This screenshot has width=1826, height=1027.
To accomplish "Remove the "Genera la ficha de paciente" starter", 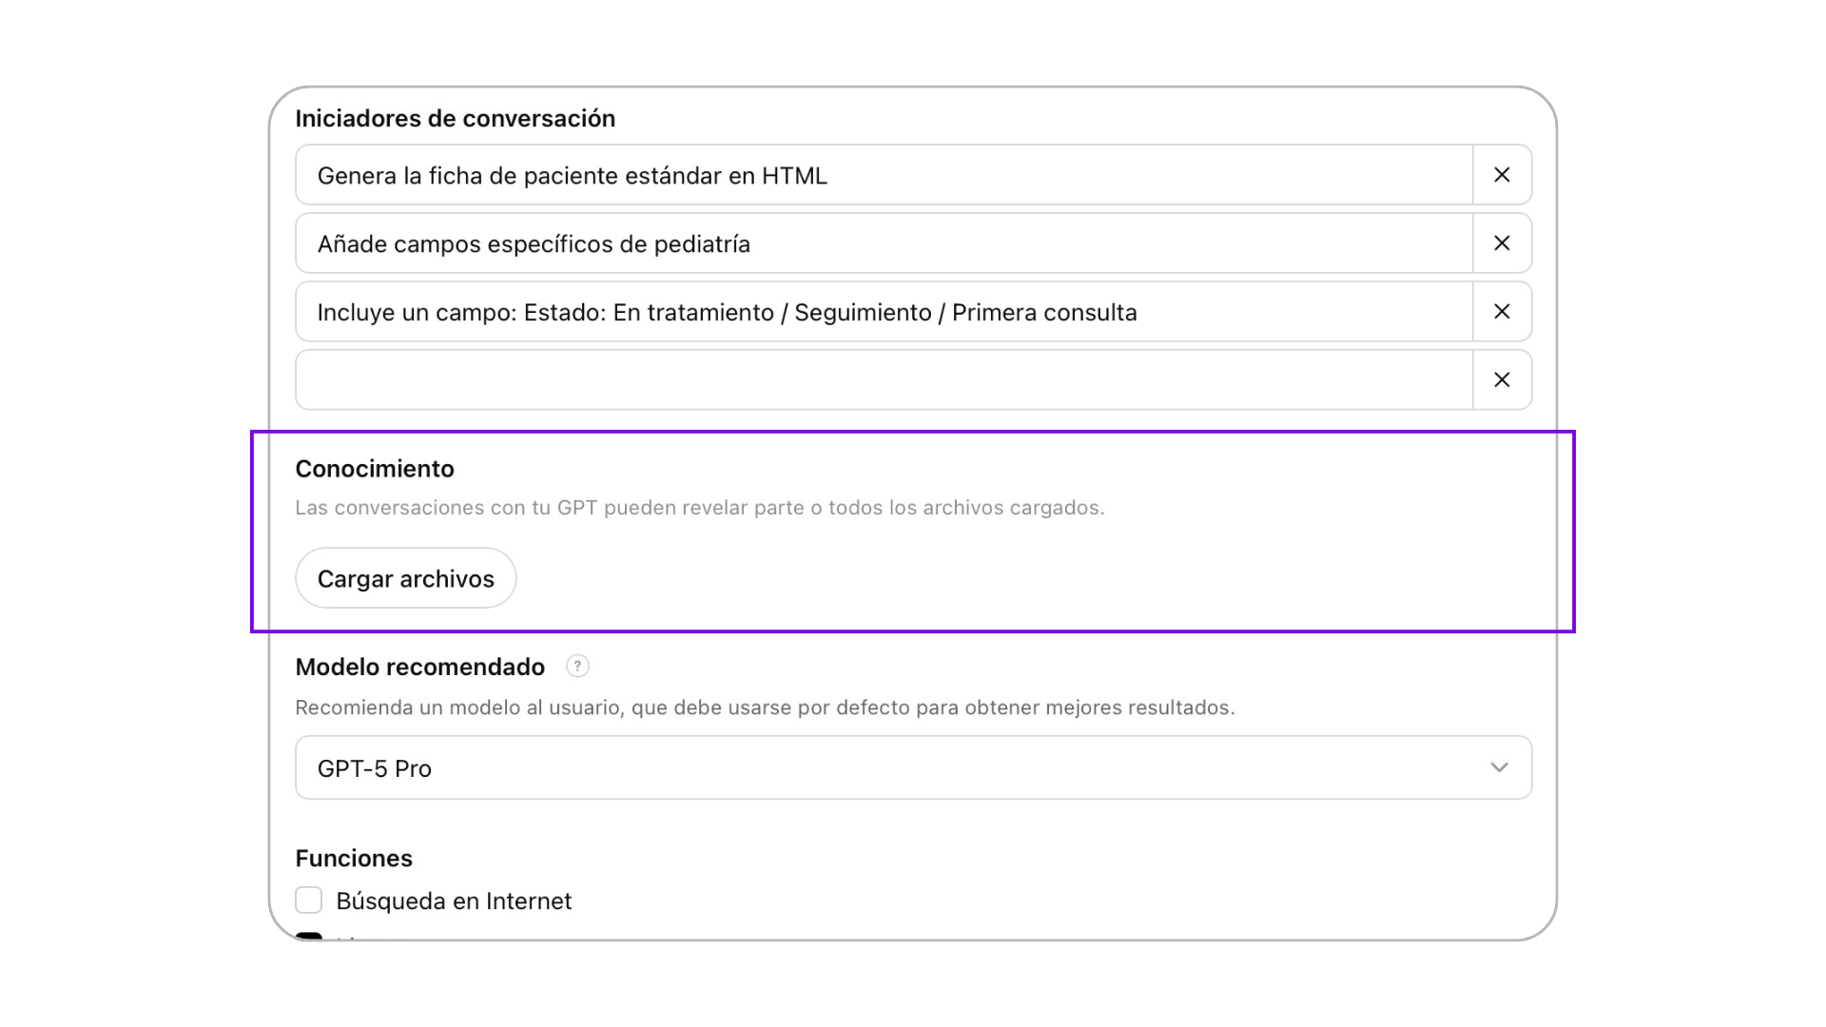I will click(x=1502, y=175).
